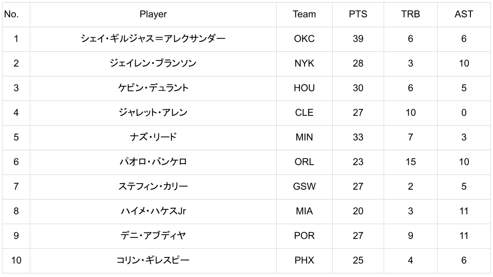Screen dimensions: 493x277
Task: Select the TRB header cell
Action: 410,14
